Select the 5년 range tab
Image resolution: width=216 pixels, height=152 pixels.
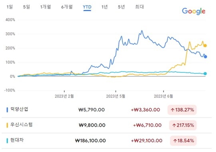(121, 7)
